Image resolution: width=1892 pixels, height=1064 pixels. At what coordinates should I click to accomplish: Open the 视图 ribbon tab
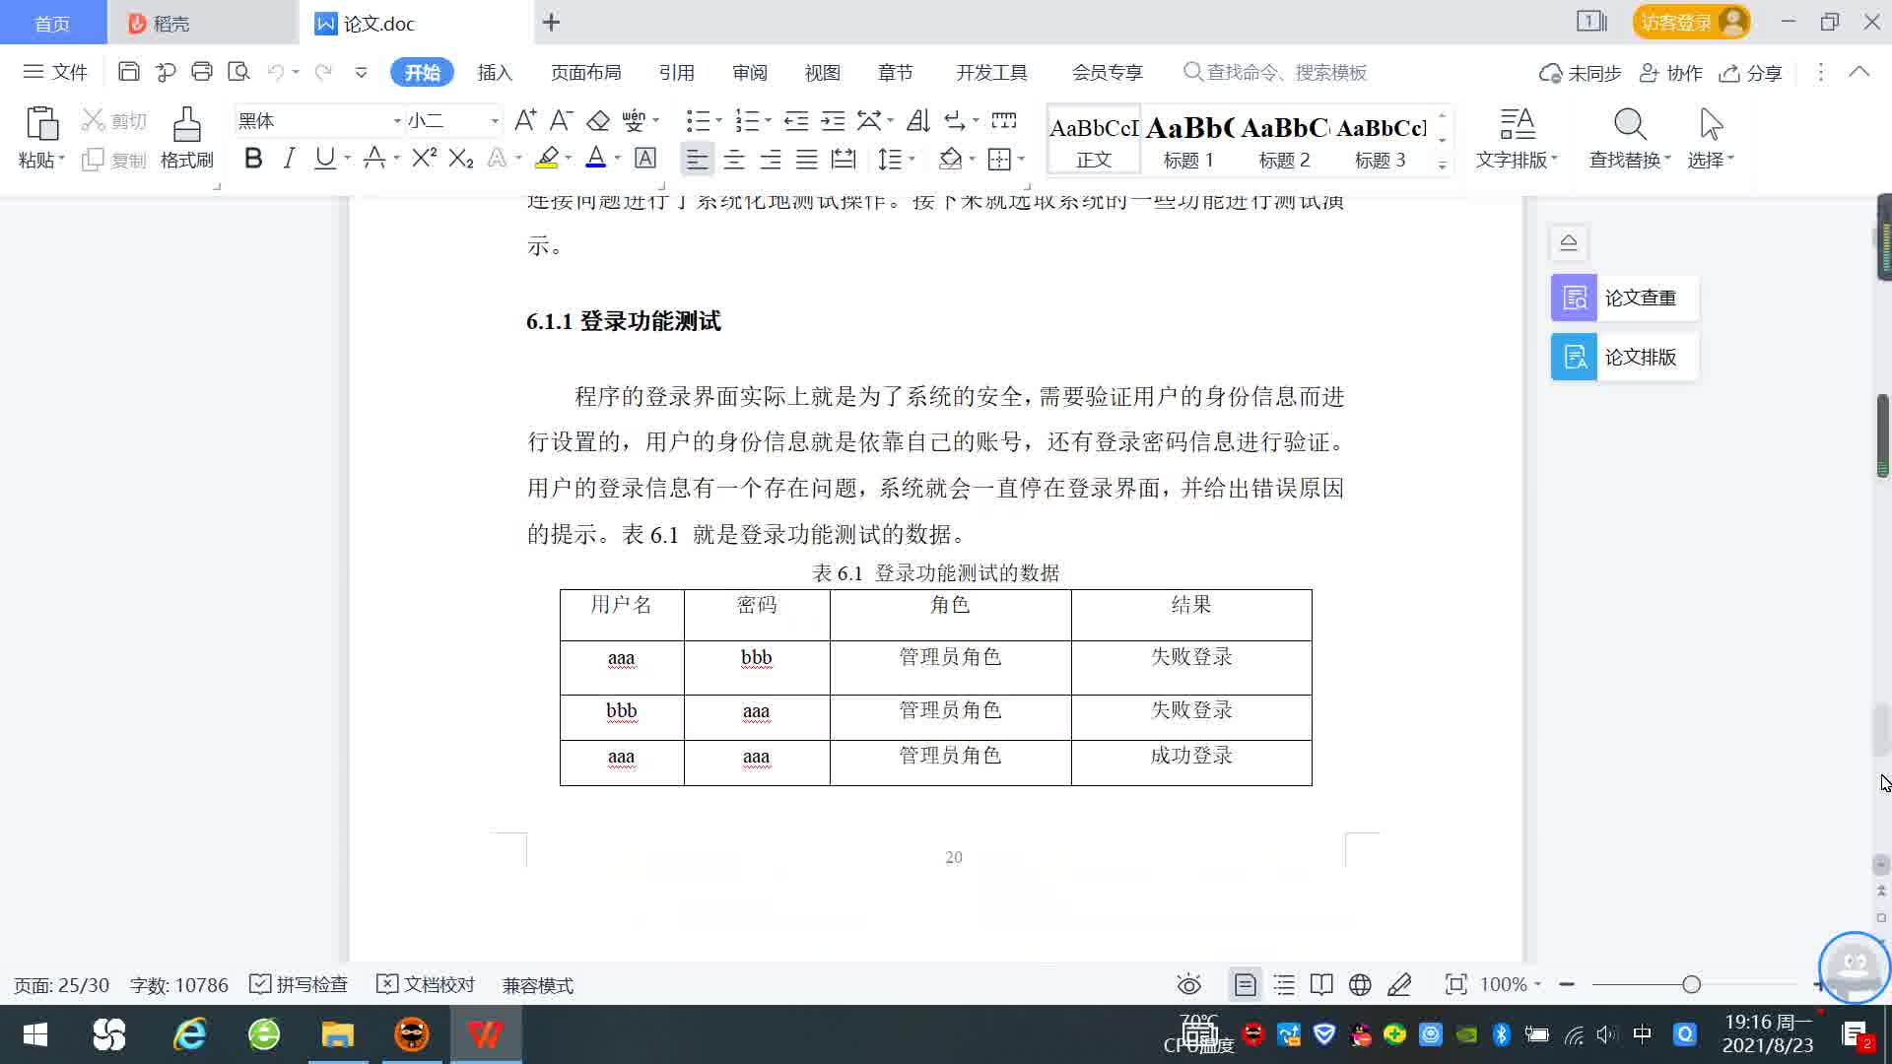click(x=822, y=72)
